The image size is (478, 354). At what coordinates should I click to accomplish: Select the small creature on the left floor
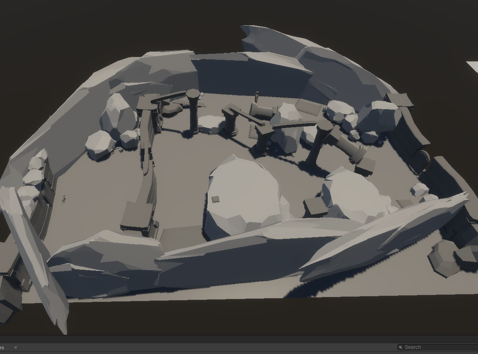64,199
